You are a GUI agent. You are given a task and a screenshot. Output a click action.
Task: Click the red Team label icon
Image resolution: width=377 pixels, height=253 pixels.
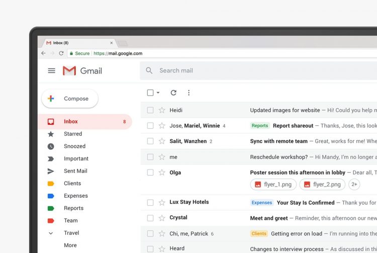[51, 220]
